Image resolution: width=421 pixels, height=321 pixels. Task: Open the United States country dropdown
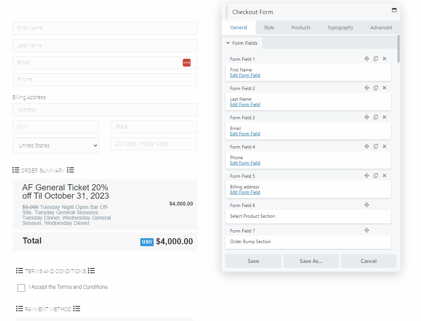click(56, 145)
